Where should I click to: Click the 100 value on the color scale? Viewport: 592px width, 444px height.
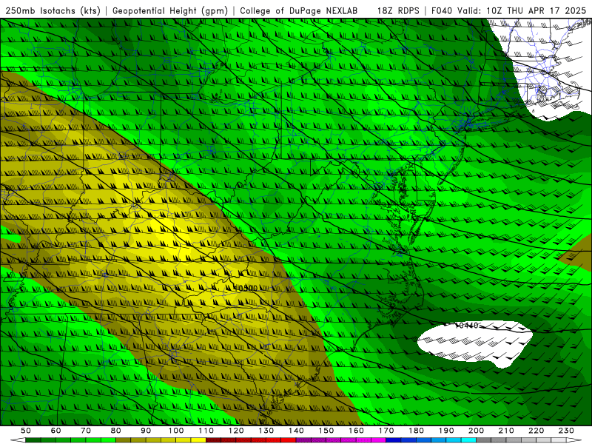click(176, 431)
